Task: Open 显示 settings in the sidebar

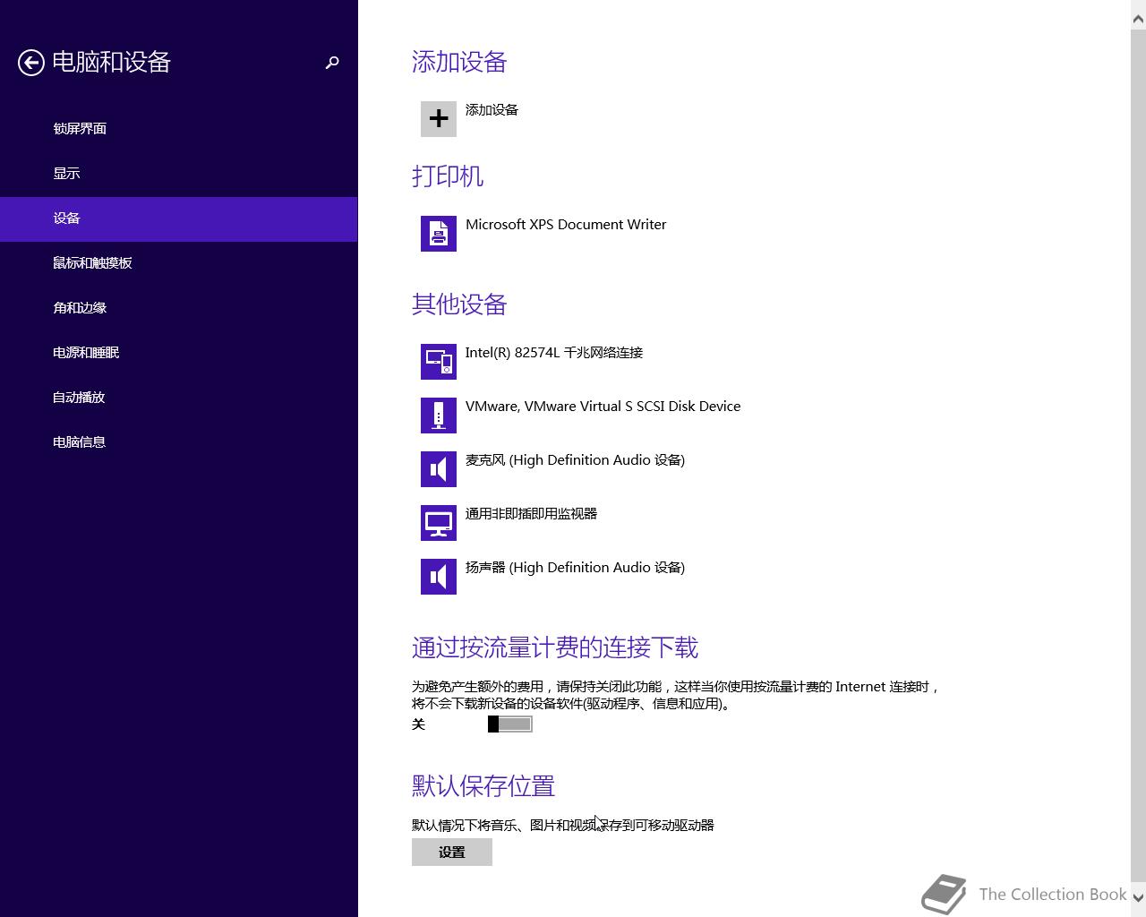Action: 179,174
